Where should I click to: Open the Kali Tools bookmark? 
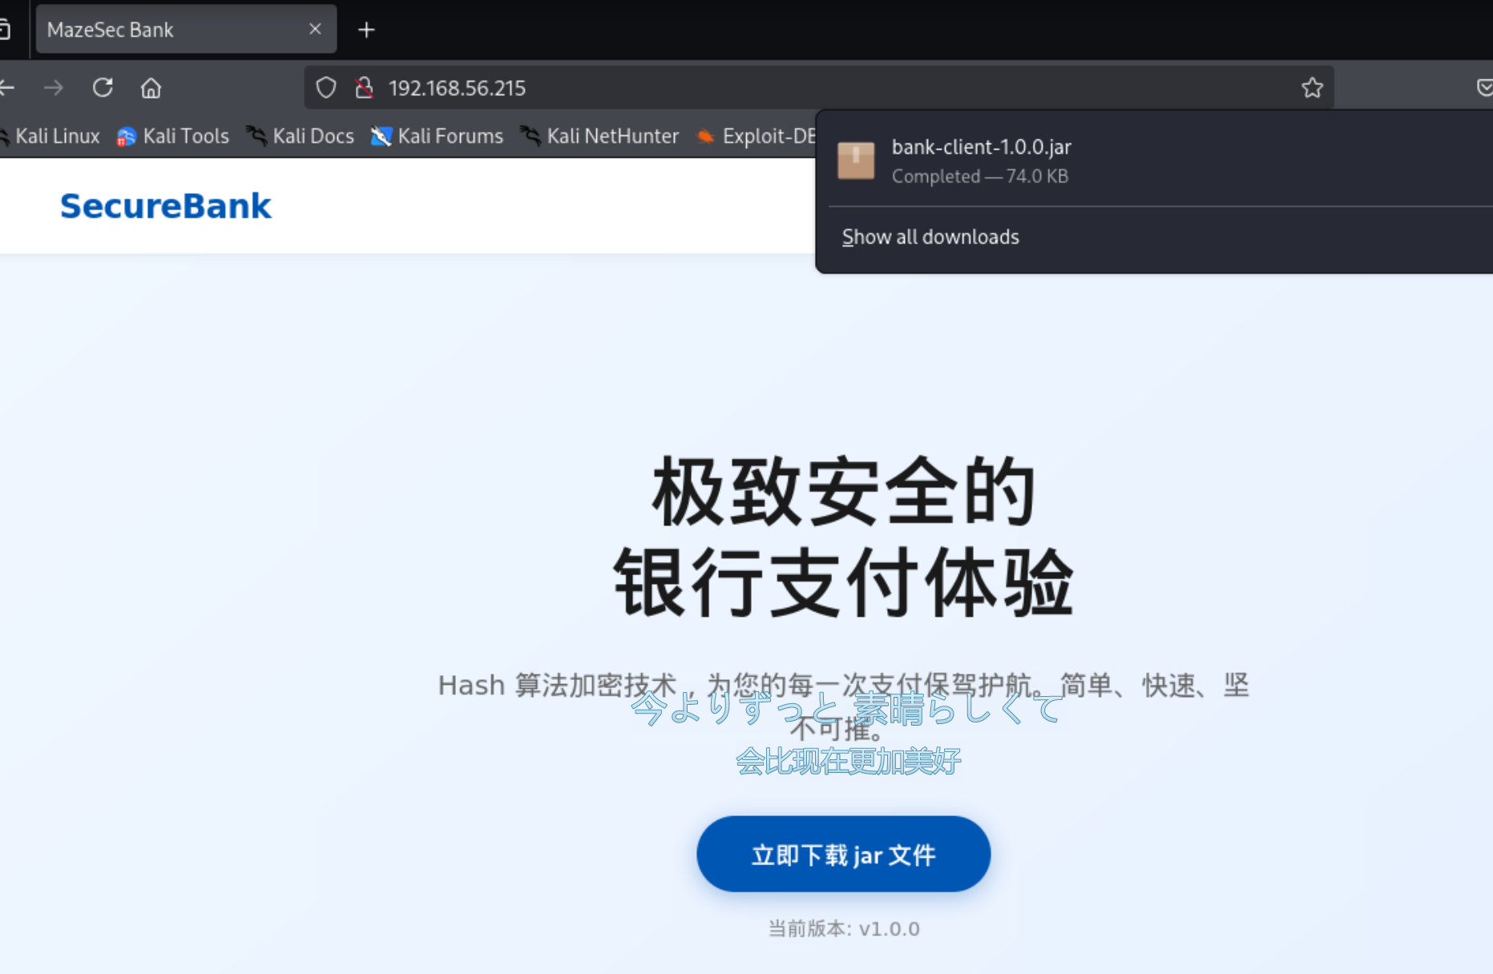173,136
